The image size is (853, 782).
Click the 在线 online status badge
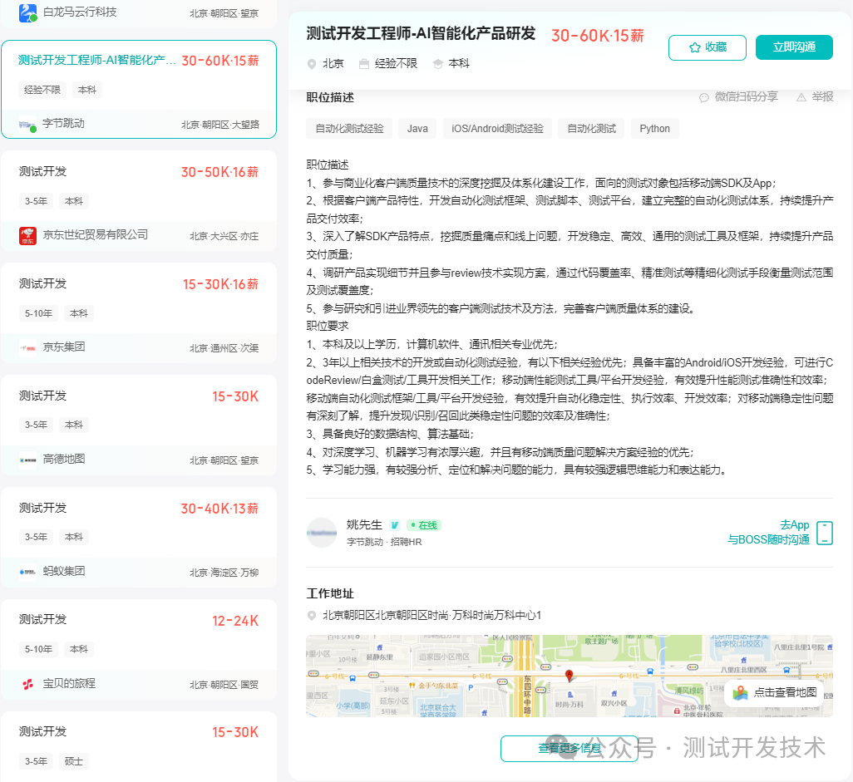click(x=424, y=525)
